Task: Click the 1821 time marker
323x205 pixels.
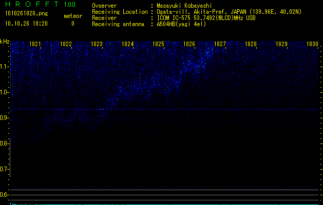Action: tap(35, 44)
